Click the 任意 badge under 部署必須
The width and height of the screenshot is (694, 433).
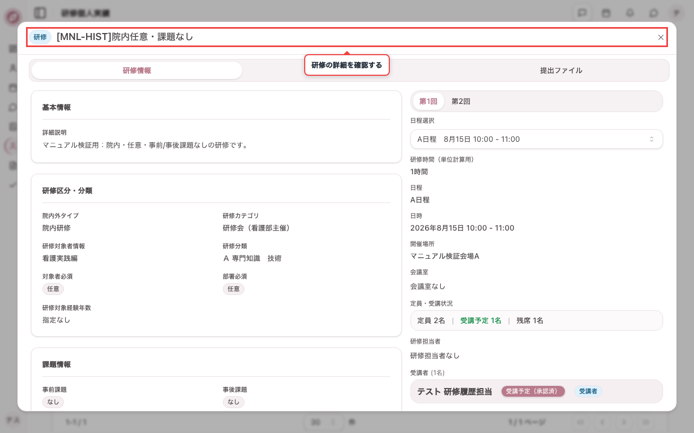click(234, 289)
